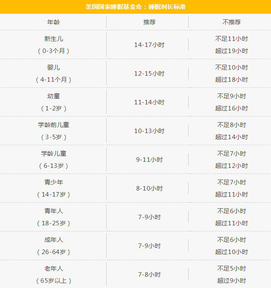Click the （3-5岁） age range
This screenshot has width=271, height=288.
(53, 137)
